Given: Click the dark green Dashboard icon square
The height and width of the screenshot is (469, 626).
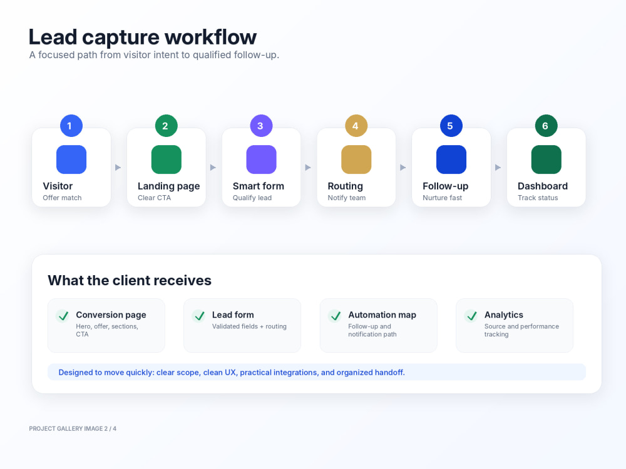Looking at the screenshot, I should point(546,159).
